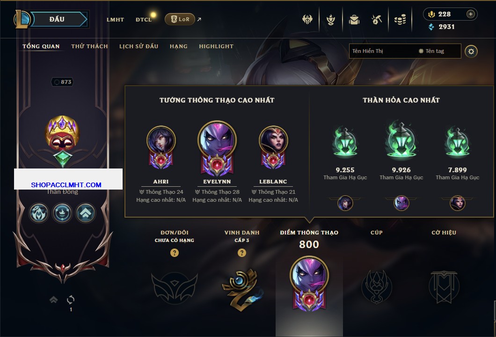Open the profile settings gear

(x=471, y=51)
